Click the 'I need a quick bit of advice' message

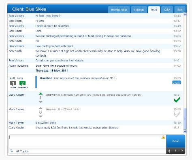tap(52, 26)
